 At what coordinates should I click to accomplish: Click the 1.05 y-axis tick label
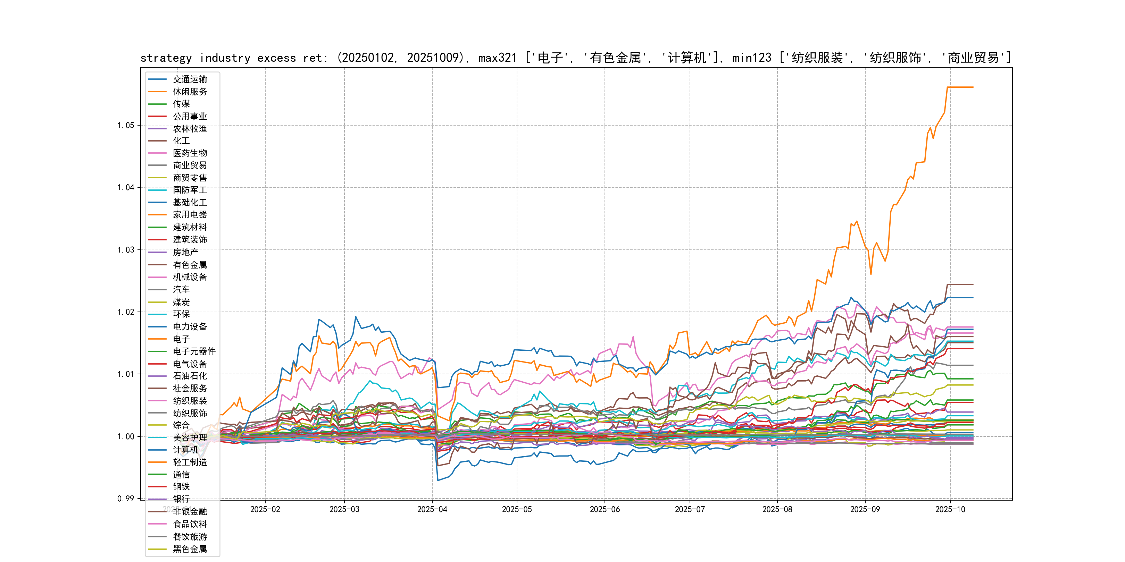(x=126, y=126)
